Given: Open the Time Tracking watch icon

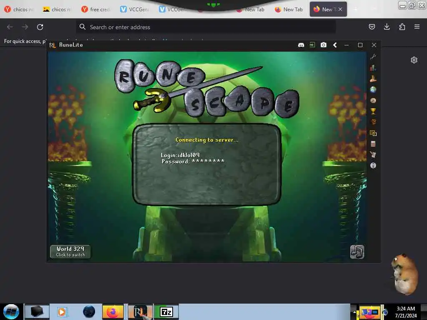Looking at the screenshot, I should click(x=373, y=100).
